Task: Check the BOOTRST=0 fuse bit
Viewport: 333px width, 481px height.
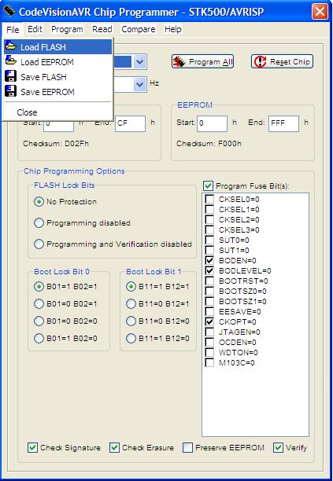Action: (x=209, y=281)
